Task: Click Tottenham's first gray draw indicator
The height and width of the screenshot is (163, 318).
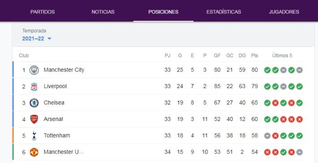Action: (x=267, y=136)
